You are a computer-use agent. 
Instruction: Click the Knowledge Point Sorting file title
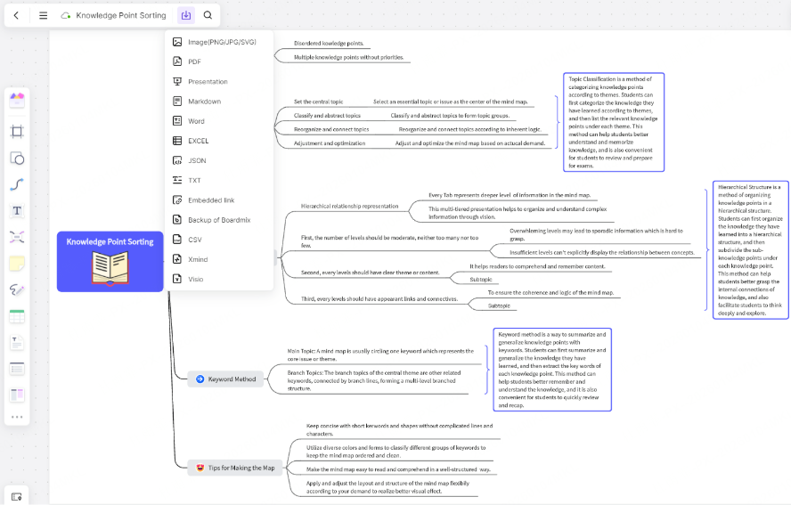(x=120, y=15)
